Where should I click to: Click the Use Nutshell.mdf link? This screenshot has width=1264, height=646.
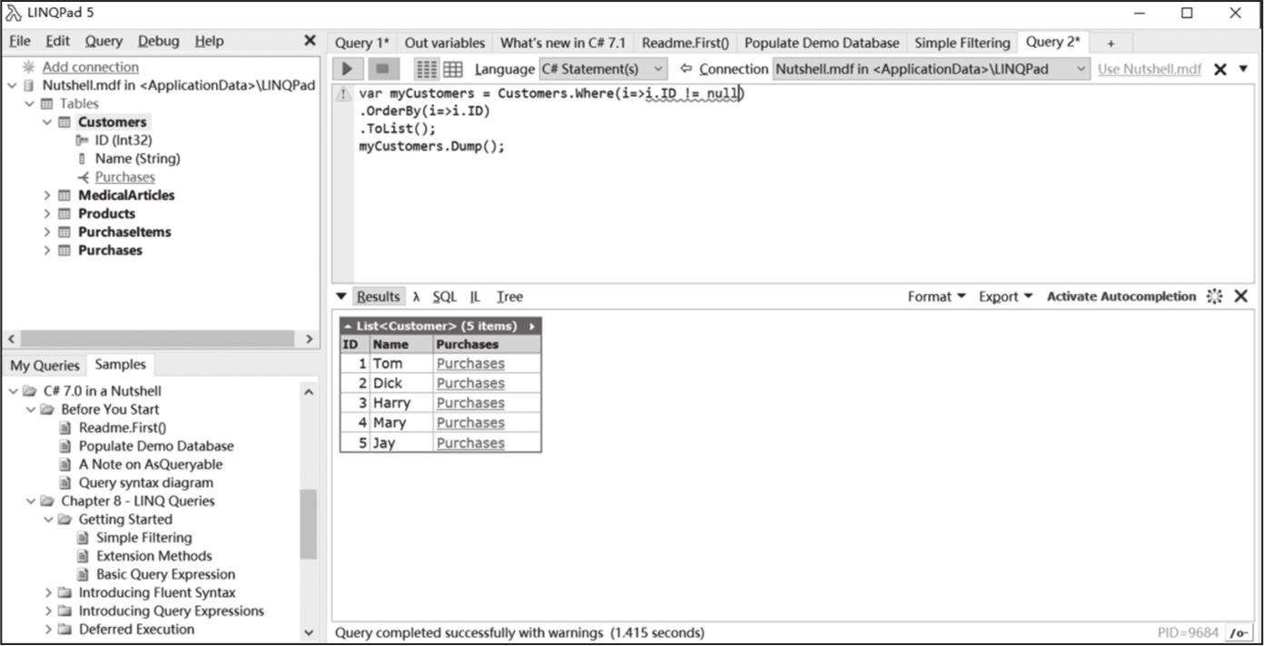(1149, 69)
